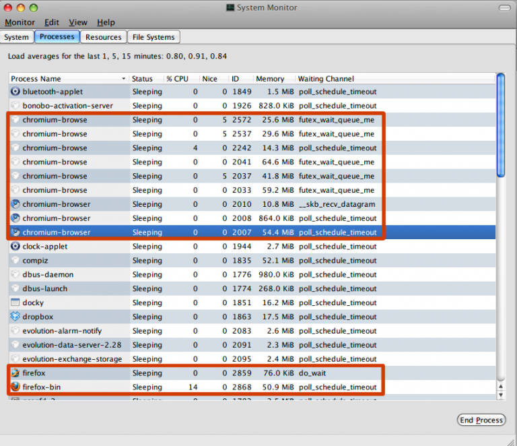The width and height of the screenshot is (517, 446).
Task: Click the dropbox process icon
Action: (x=15, y=317)
